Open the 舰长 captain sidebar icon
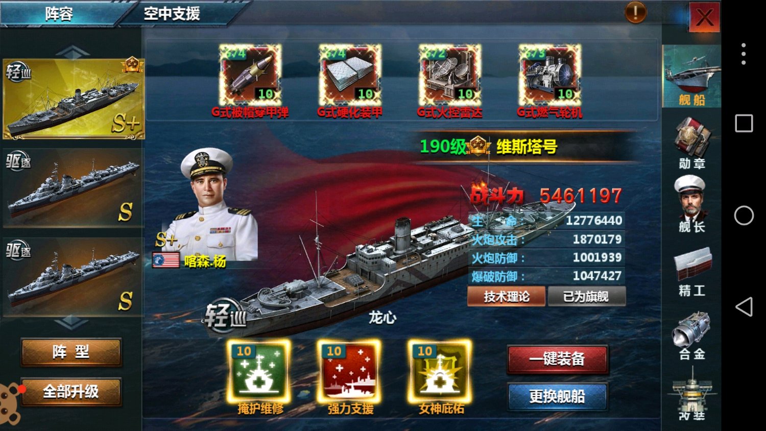 point(692,204)
